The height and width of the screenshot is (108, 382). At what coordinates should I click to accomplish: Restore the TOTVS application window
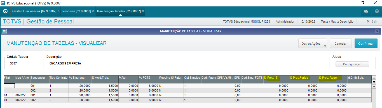(362, 3)
